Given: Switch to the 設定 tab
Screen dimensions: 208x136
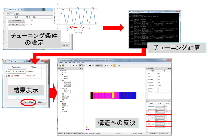Looking at the screenshot, I should coord(17,14).
